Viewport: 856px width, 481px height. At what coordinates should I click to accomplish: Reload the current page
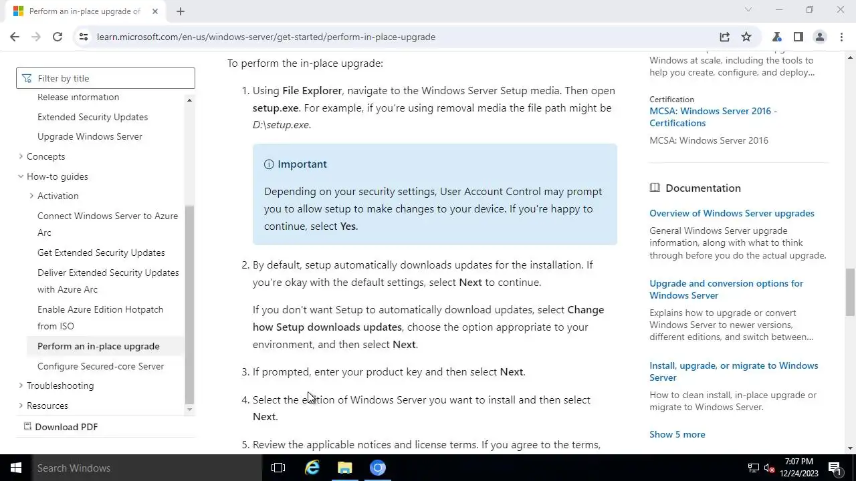click(58, 37)
